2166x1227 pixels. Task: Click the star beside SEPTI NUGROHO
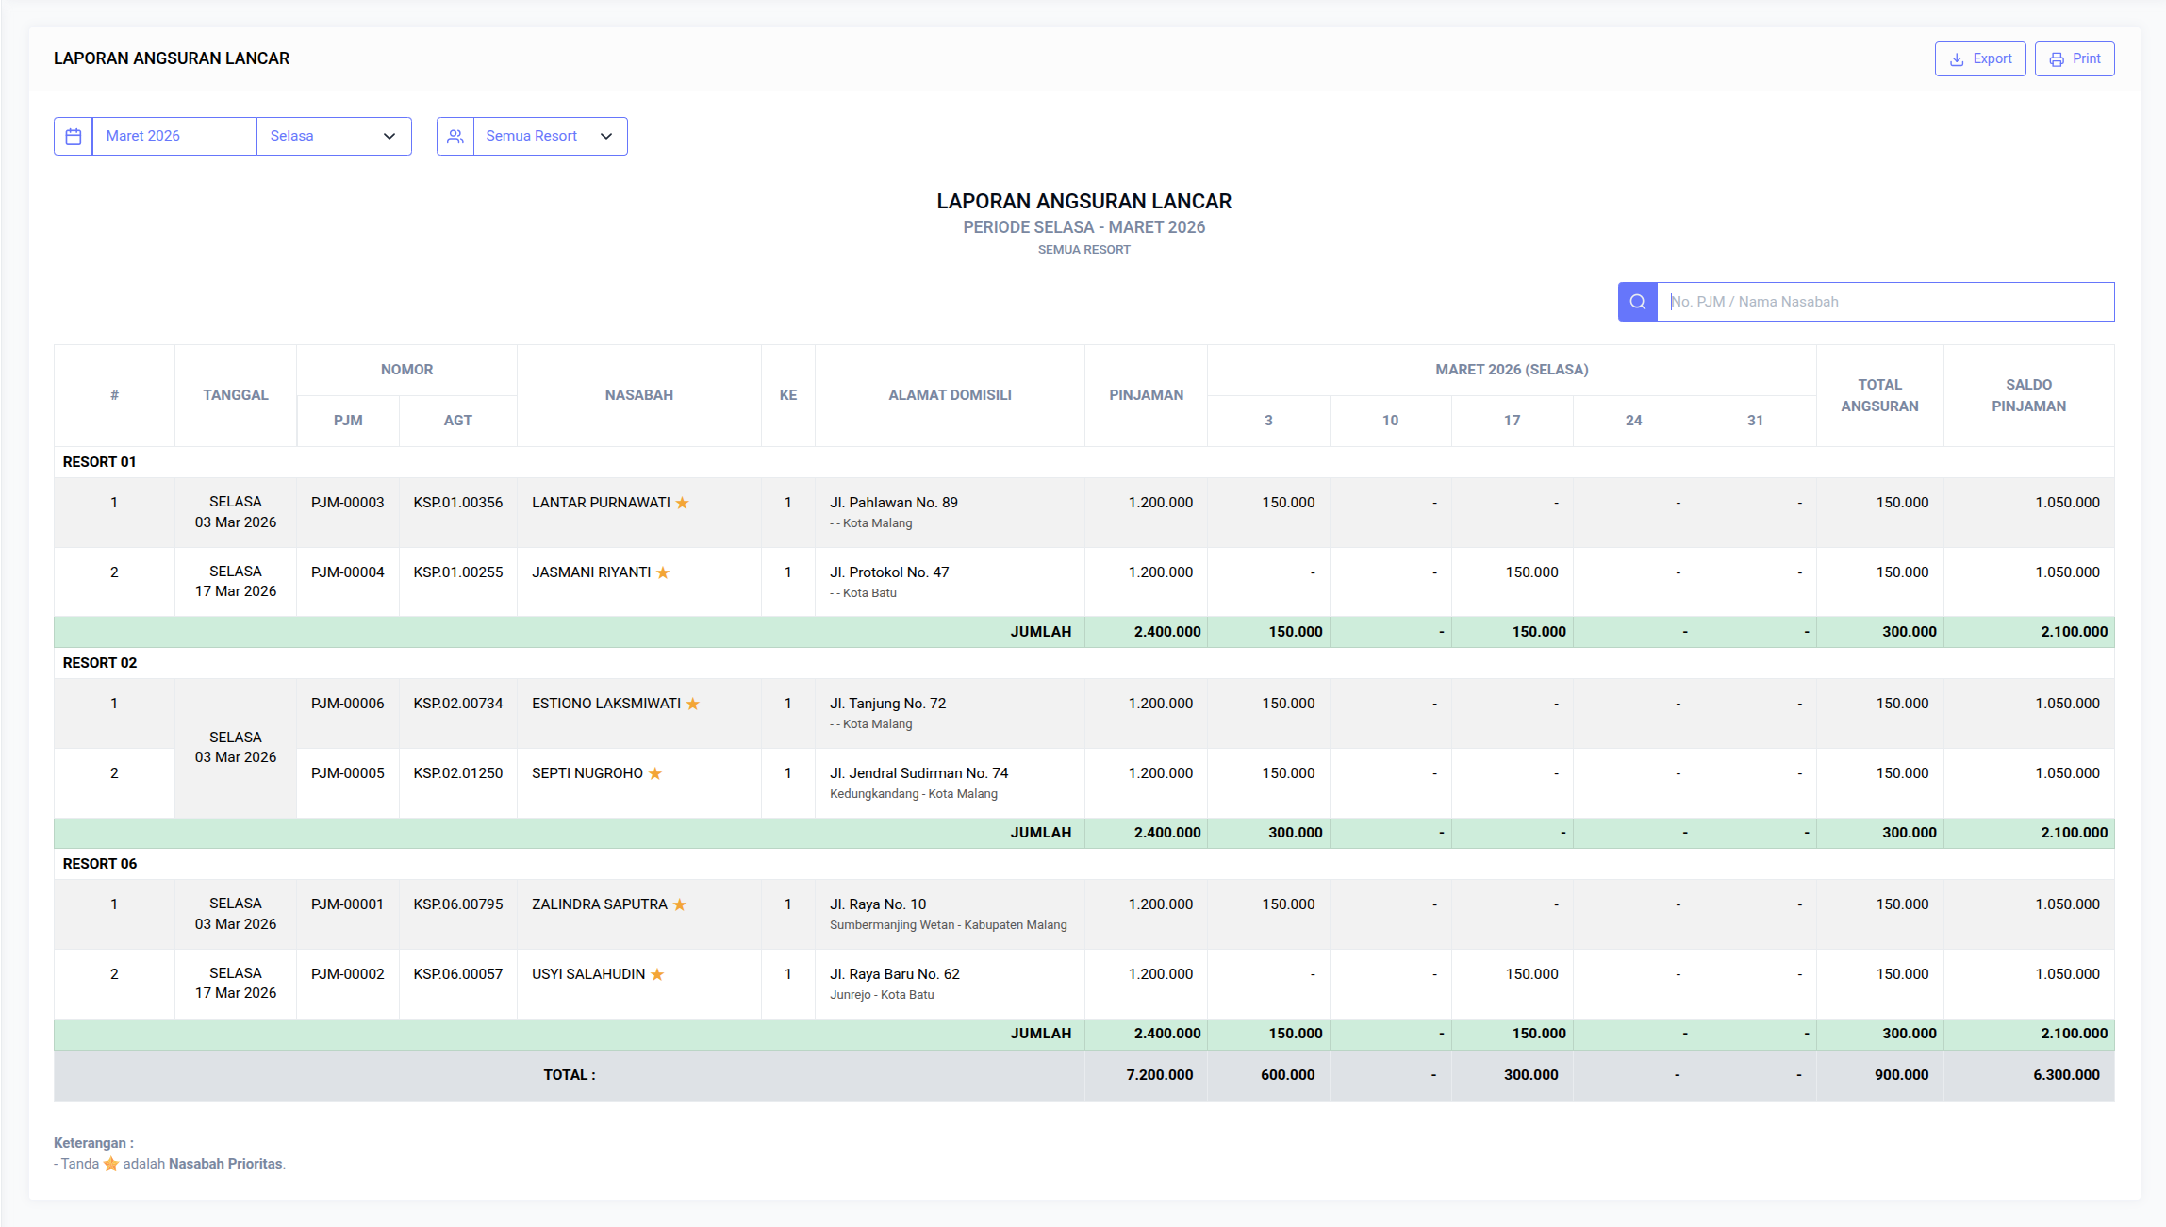click(x=655, y=773)
